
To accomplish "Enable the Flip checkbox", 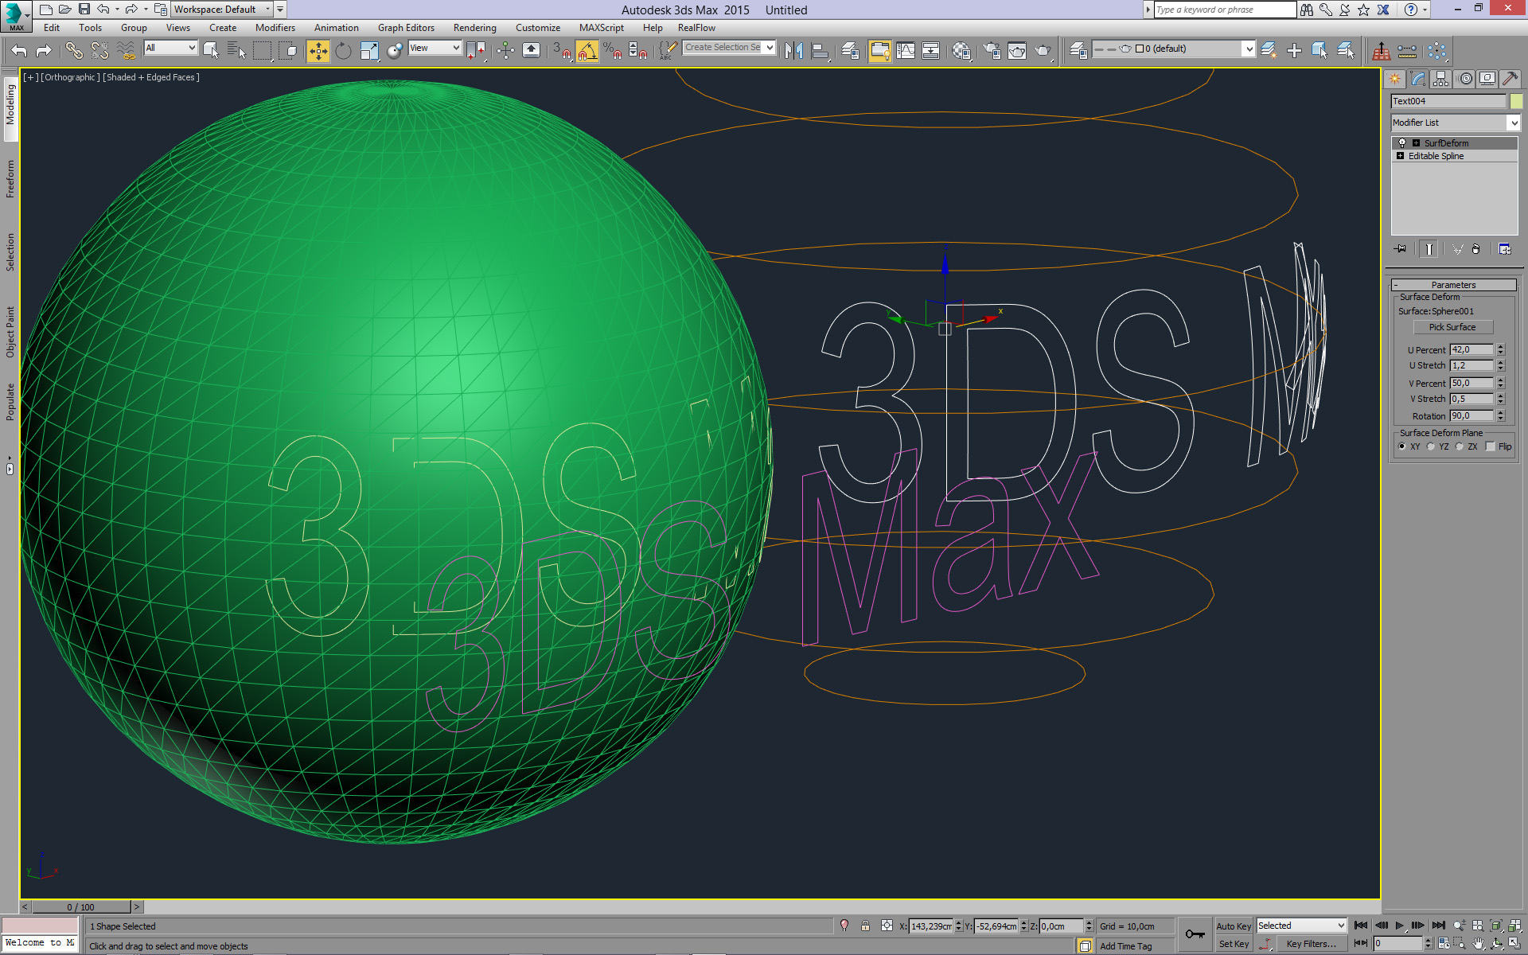I will coord(1491,446).
